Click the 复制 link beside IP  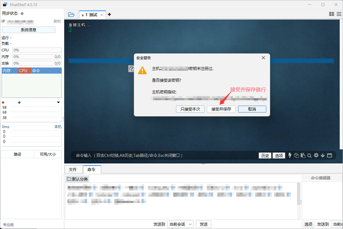click(x=57, y=21)
